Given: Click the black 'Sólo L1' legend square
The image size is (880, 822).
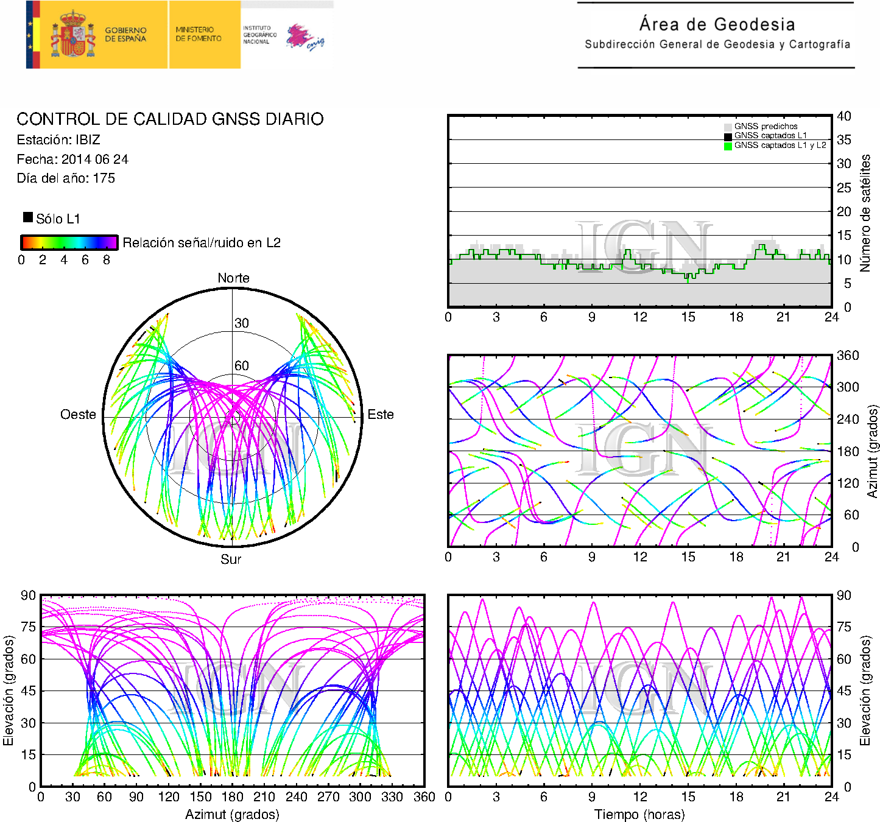Looking at the screenshot, I should coord(28,217).
